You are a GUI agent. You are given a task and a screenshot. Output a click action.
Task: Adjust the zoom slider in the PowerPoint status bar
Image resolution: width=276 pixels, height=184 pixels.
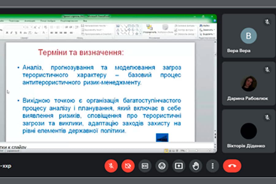click(196, 151)
